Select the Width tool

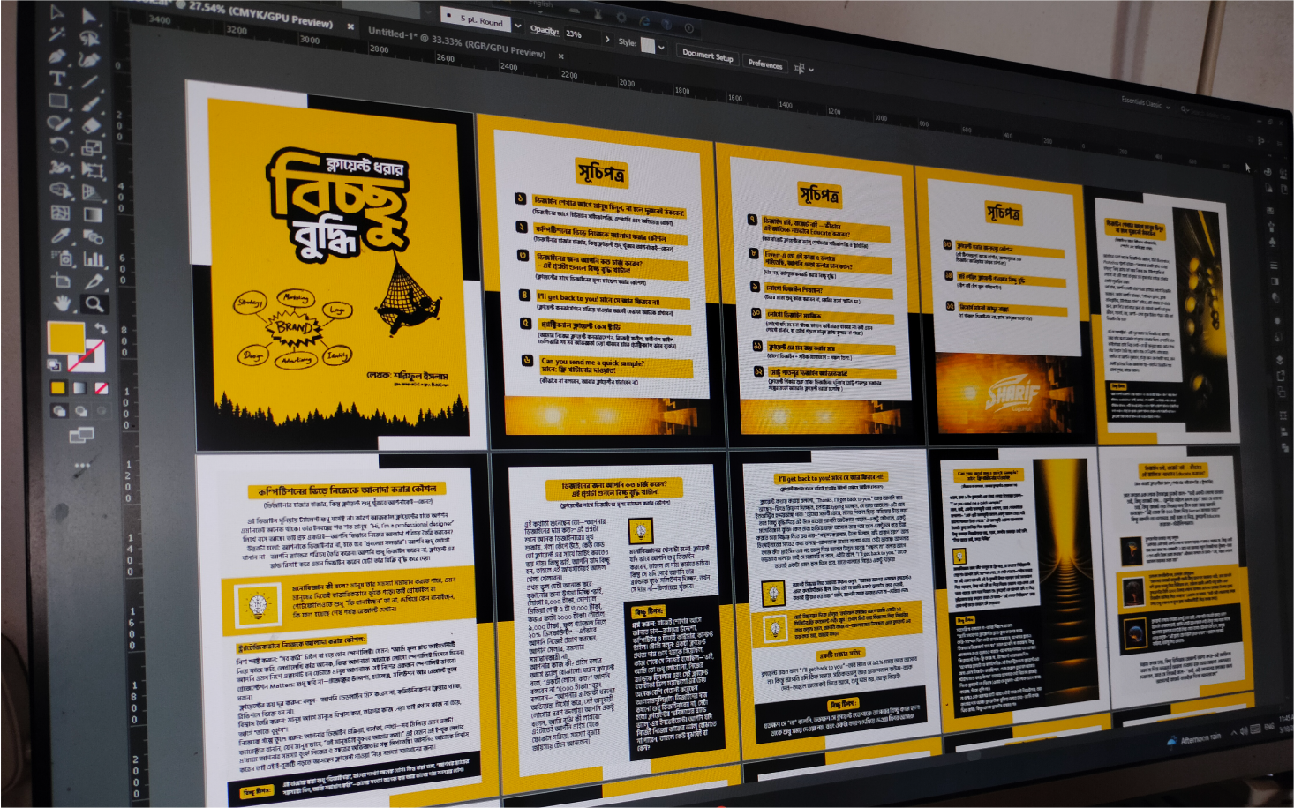(x=59, y=168)
